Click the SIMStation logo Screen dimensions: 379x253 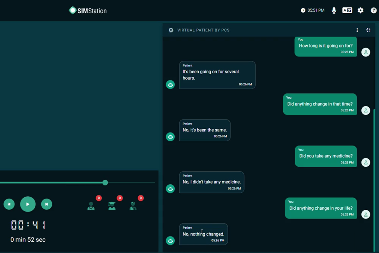click(88, 10)
